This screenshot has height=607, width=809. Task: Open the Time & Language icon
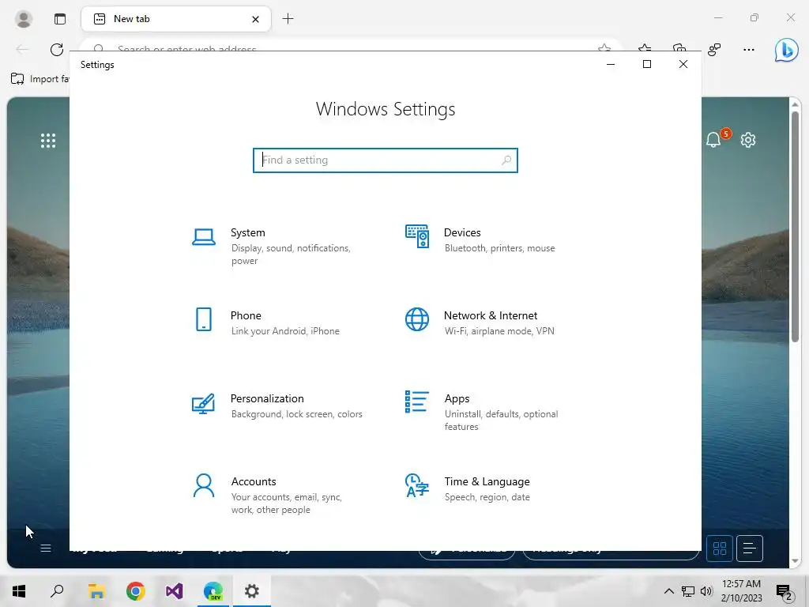pyautogui.click(x=417, y=486)
